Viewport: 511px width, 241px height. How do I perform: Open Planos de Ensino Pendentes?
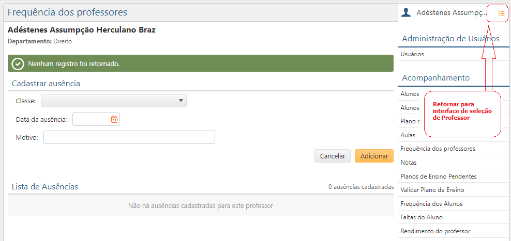pos(439,176)
